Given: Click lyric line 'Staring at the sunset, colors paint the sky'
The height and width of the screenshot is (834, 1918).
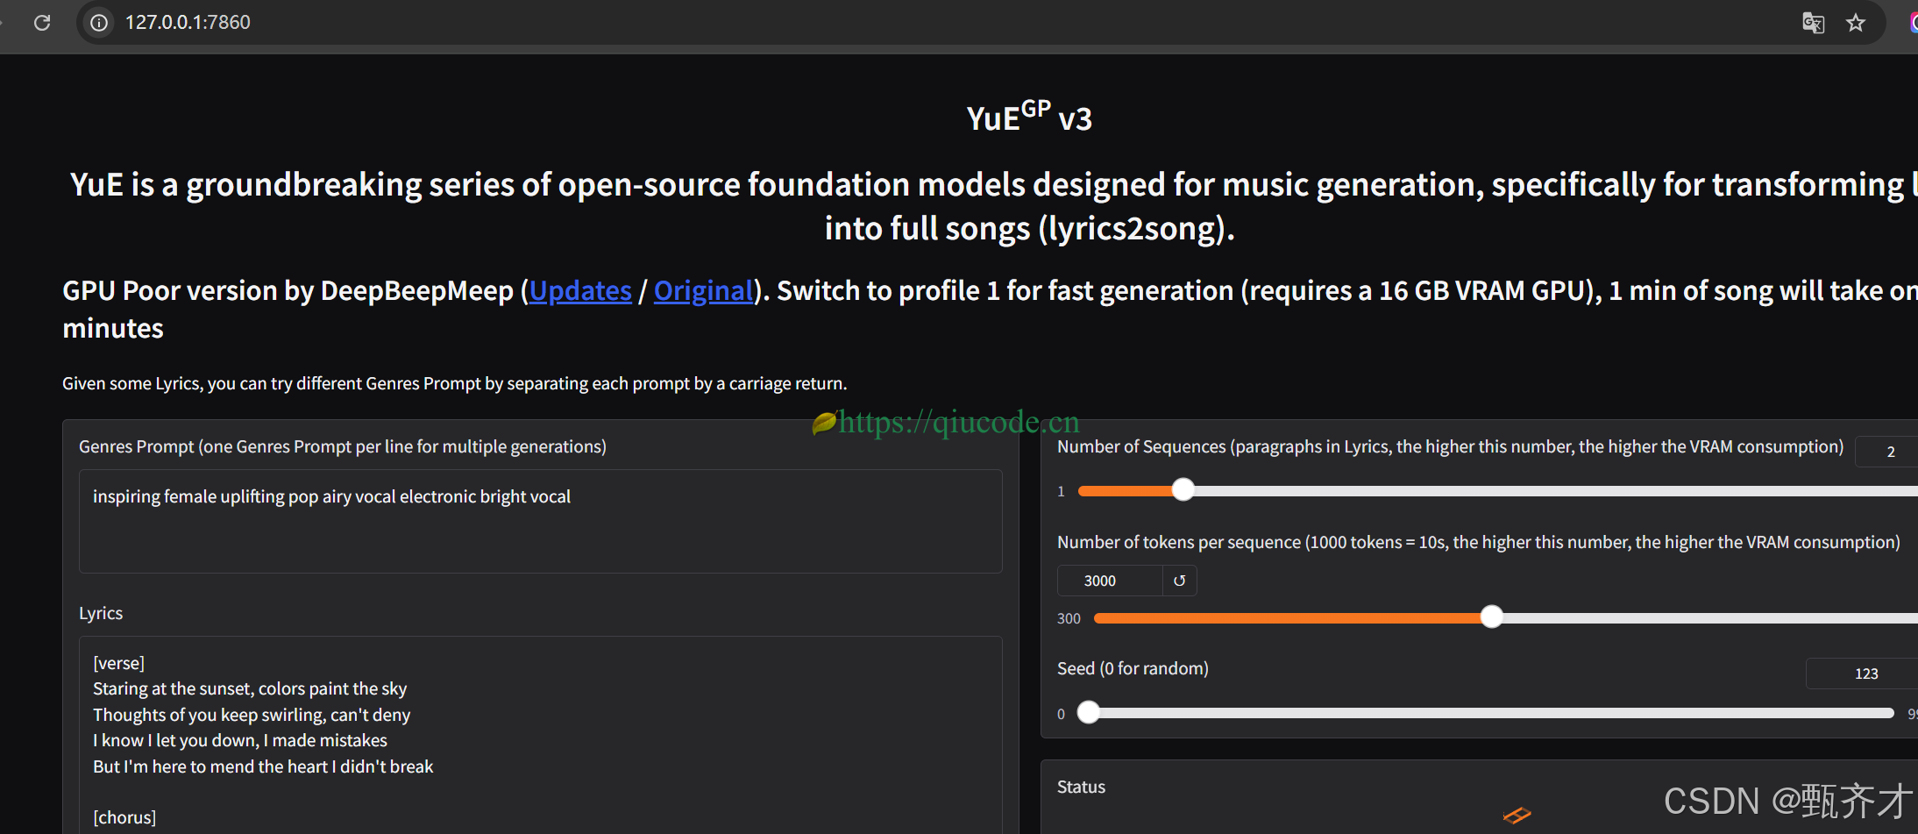Looking at the screenshot, I should 250,688.
